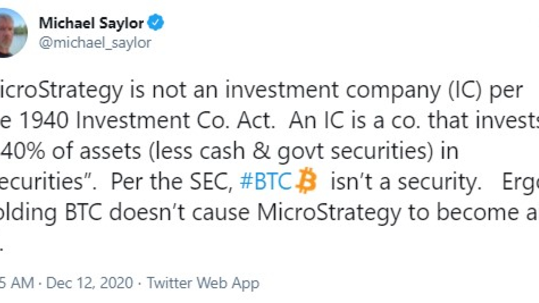Click the Michael Saylor display name
The height and width of the screenshot is (303, 539).
(91, 23)
